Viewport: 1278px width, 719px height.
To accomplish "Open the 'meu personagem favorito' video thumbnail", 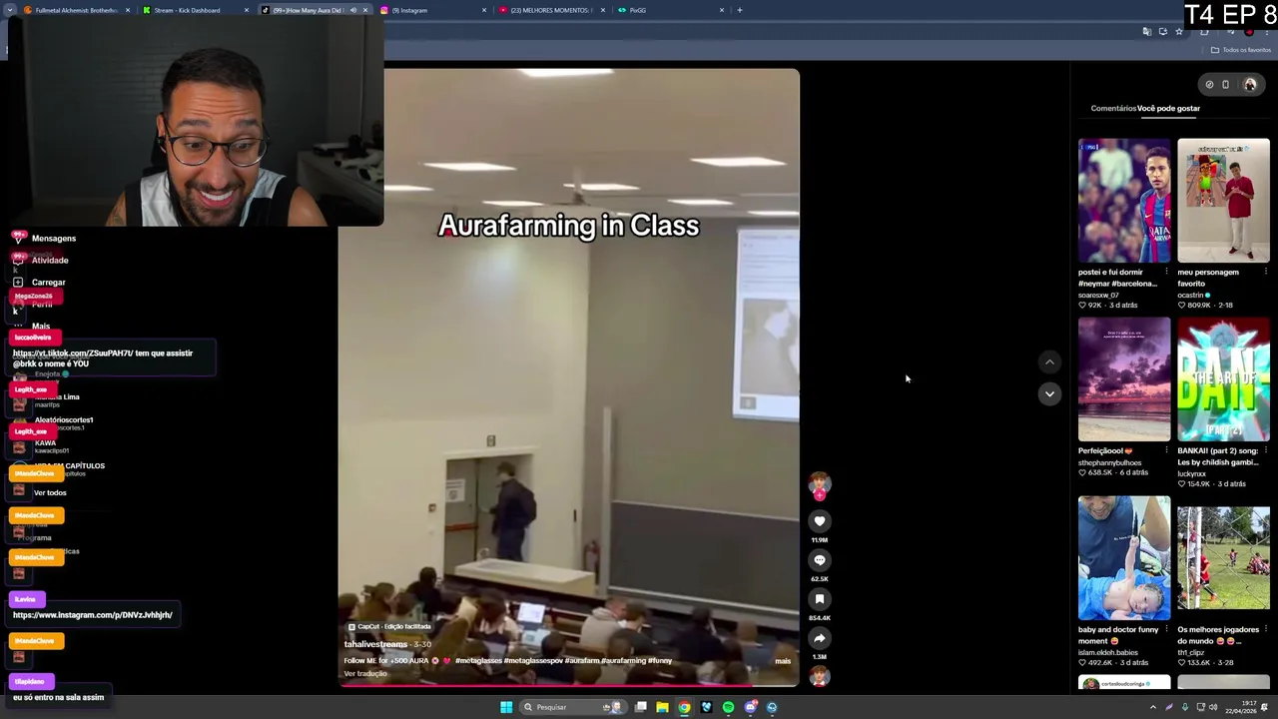I will [1223, 201].
